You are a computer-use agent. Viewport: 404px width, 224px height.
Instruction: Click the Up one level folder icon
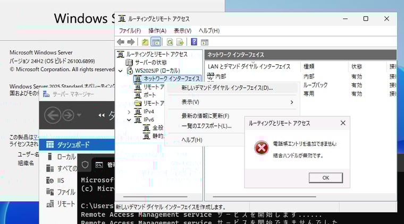pos(145,42)
